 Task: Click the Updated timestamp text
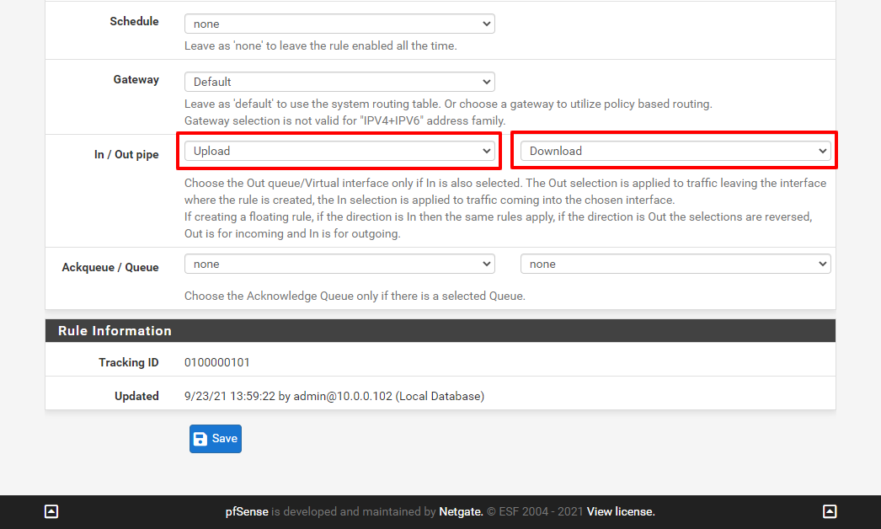(334, 396)
